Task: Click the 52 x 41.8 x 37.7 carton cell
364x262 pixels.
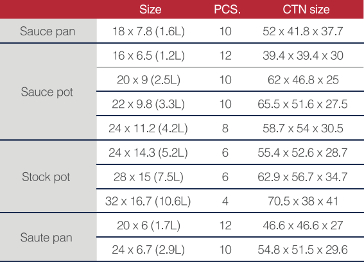Action: (303, 31)
